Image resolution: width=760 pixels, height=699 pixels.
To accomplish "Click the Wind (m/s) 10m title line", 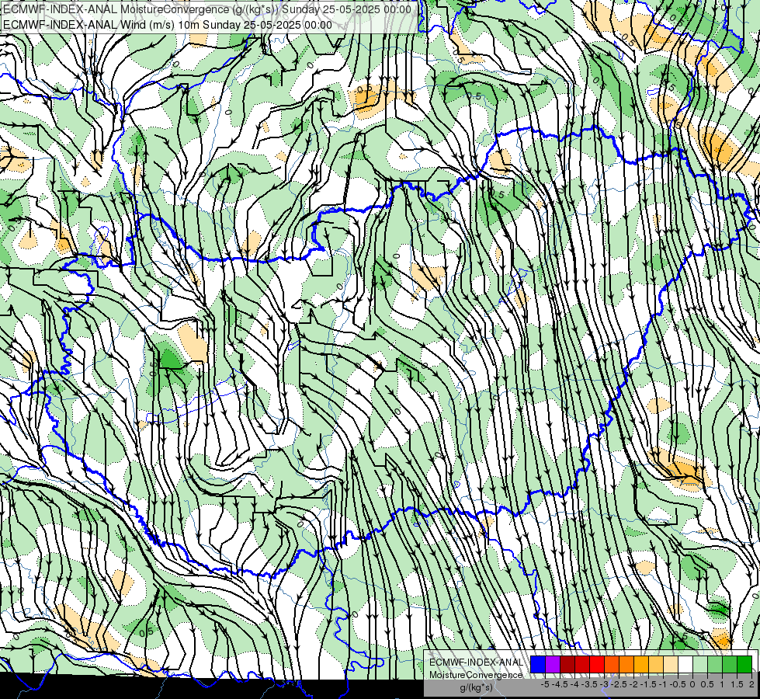I will pos(167,25).
